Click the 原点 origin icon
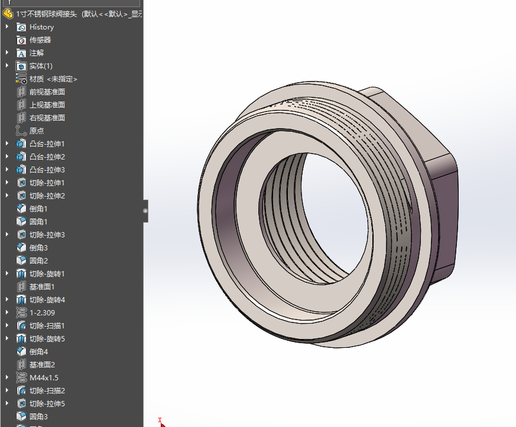Viewport: 516px width, 427px height. pyautogui.click(x=21, y=131)
